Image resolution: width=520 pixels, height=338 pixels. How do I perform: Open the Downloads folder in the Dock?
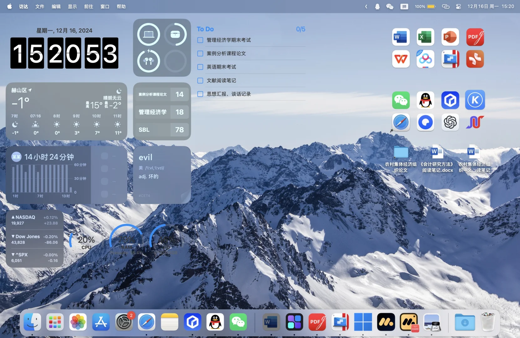pos(465,322)
